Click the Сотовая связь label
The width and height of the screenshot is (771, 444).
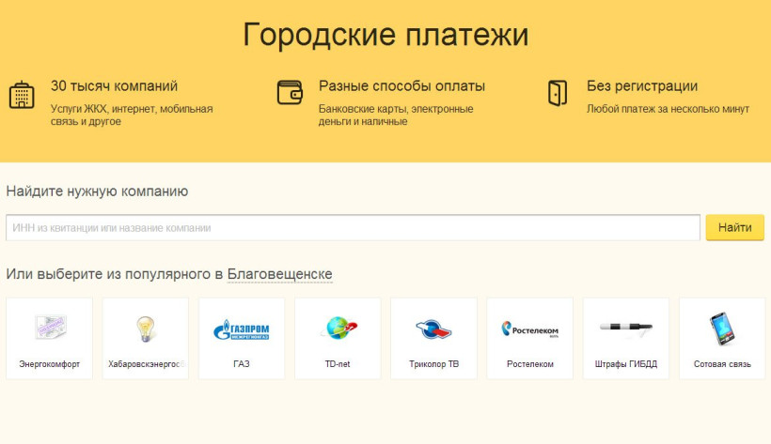click(722, 363)
